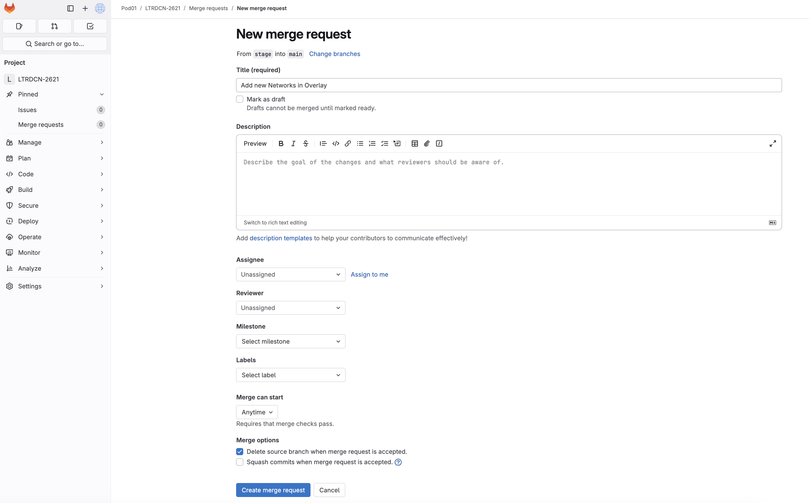The image size is (809, 503).
Task: Enable the Mark as draft checkbox
Action: click(240, 99)
